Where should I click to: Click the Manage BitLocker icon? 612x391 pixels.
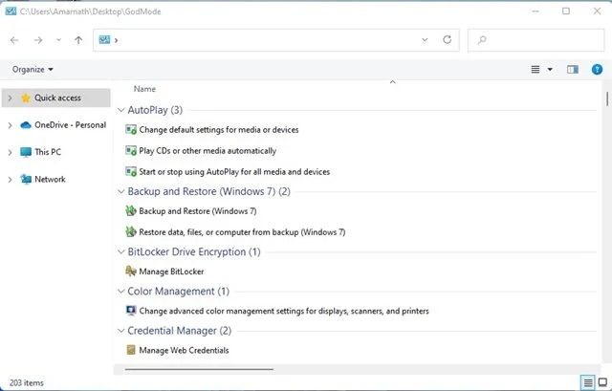tap(131, 272)
